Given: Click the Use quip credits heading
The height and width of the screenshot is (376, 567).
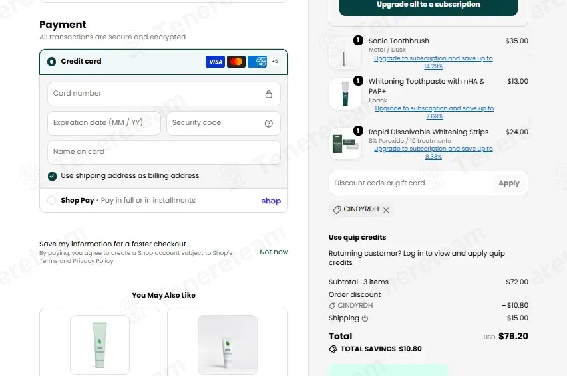Looking at the screenshot, I should [357, 237].
